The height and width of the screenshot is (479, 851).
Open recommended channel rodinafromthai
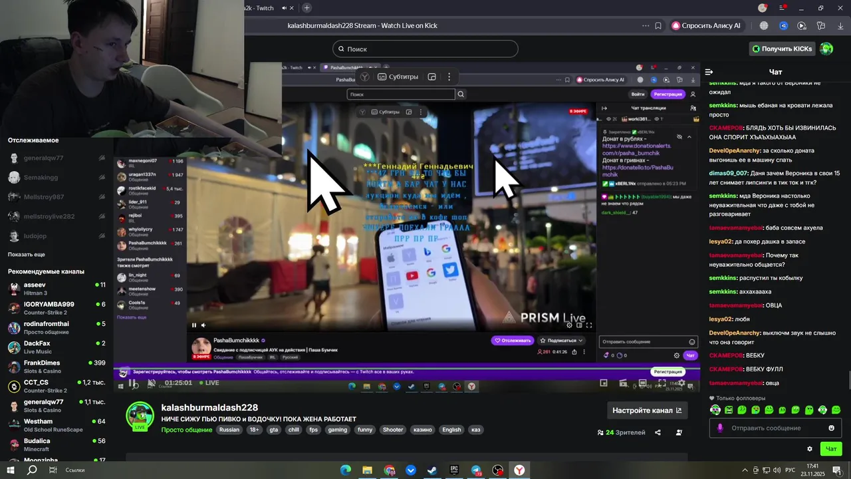pos(57,327)
